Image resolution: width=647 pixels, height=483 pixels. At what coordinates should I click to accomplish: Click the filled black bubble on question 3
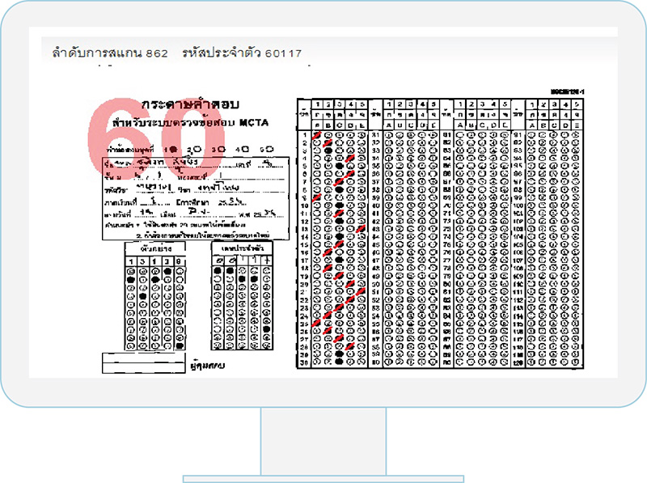pos(328,150)
